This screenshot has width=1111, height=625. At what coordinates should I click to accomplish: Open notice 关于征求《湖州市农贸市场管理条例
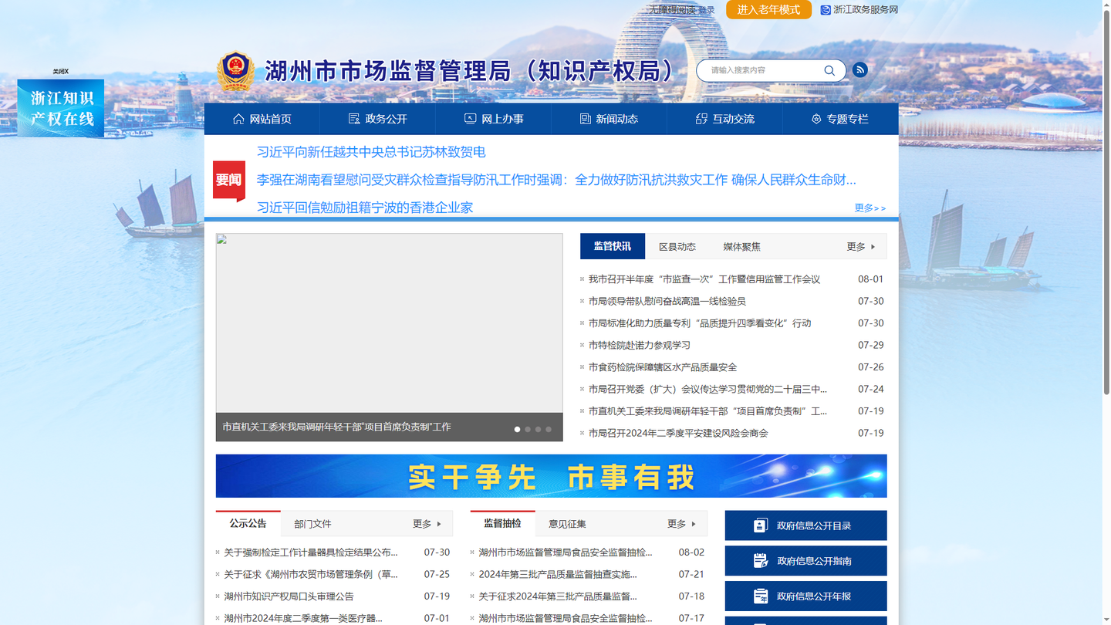pyautogui.click(x=311, y=574)
